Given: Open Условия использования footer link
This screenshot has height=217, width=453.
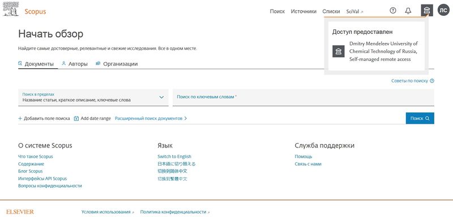Looking at the screenshot, I should 108,212.
